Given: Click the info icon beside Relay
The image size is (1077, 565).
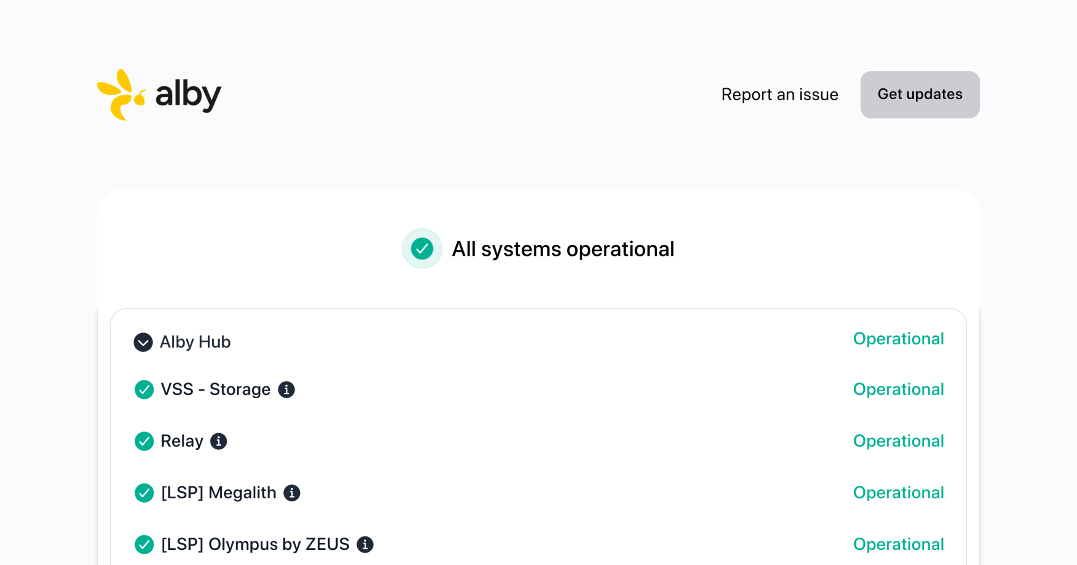Looking at the screenshot, I should click(x=219, y=441).
